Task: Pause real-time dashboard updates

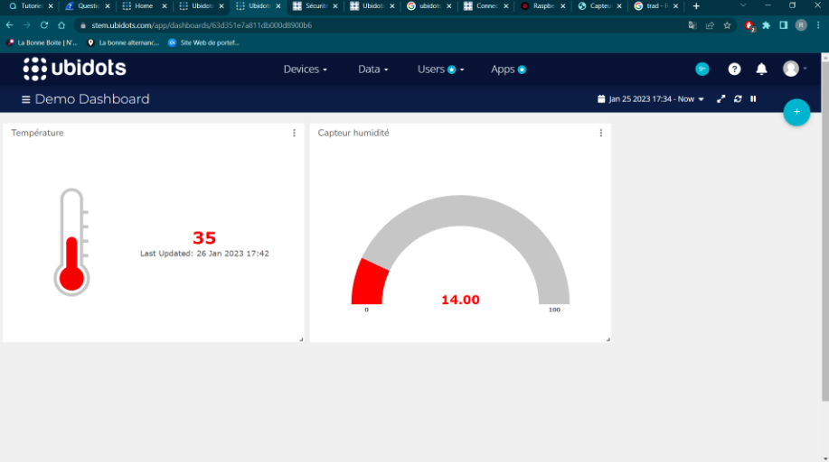Action: pos(753,99)
